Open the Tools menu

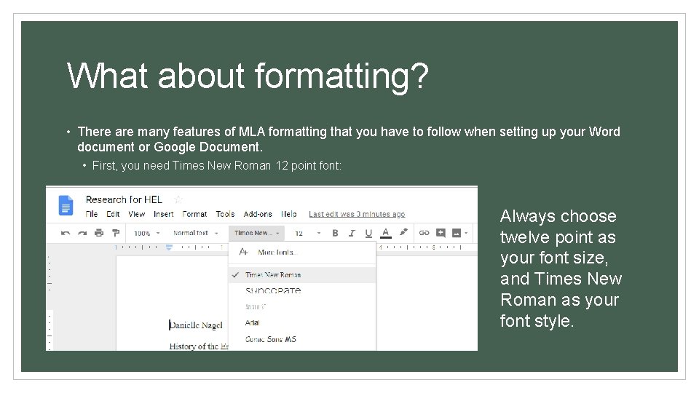225,214
